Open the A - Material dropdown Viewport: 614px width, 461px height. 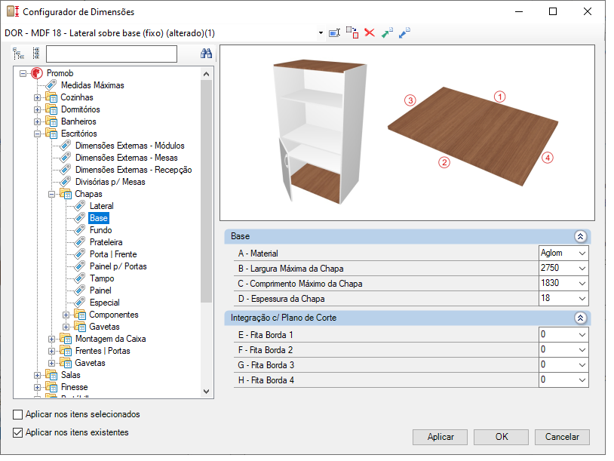tap(582, 254)
